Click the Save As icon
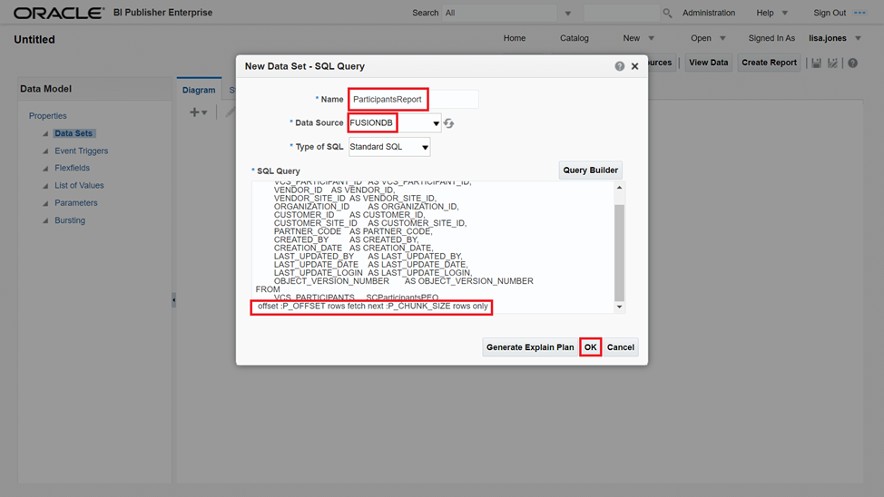Screen dimensions: 884x497 (x=832, y=63)
